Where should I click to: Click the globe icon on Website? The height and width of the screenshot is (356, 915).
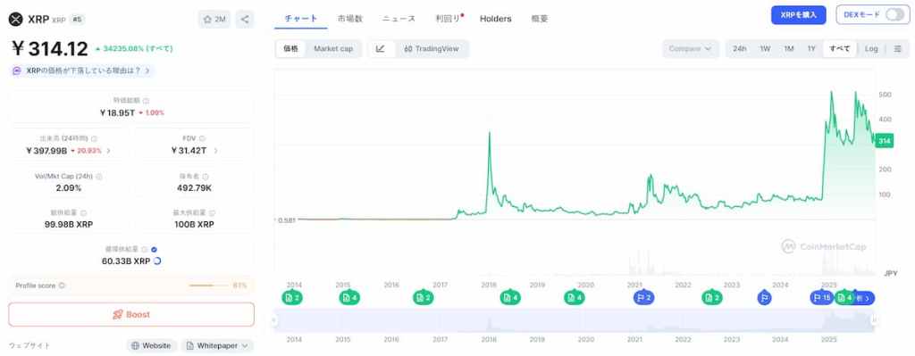136,345
